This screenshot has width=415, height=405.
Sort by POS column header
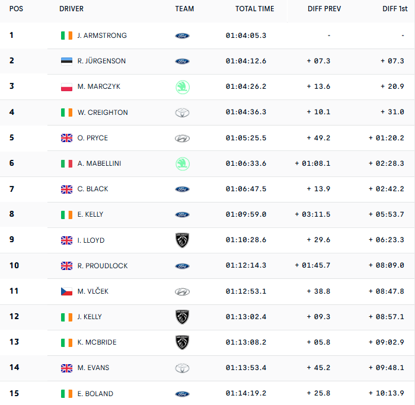point(15,9)
